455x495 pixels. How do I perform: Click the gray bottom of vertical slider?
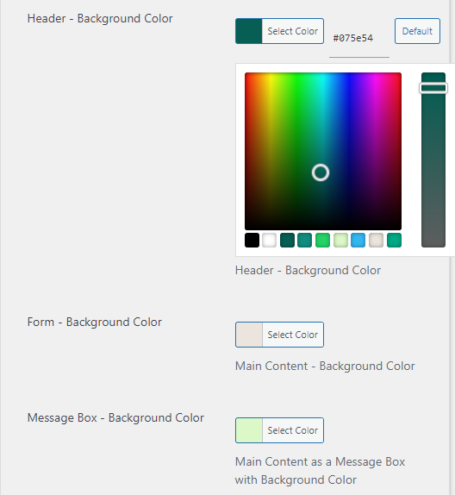pos(433,237)
